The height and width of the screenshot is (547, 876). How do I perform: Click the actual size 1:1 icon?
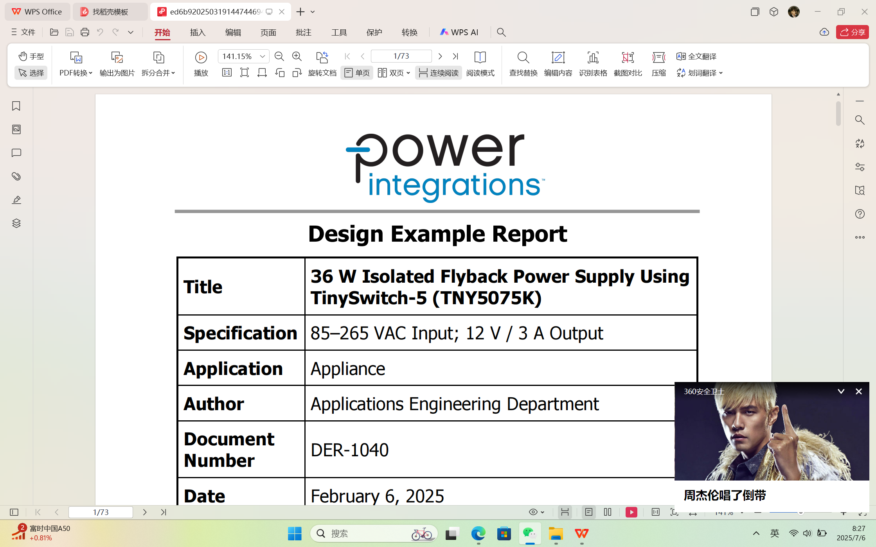pos(227,73)
